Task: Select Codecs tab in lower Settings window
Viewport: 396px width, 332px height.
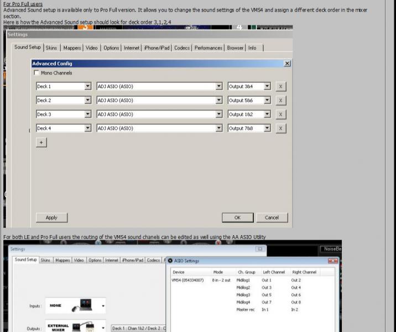Action: pyautogui.click(x=153, y=260)
